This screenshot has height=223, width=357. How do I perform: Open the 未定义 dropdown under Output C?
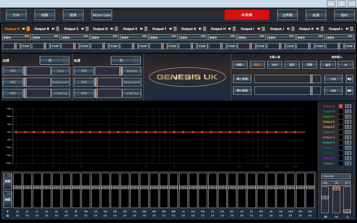tap(75, 37)
